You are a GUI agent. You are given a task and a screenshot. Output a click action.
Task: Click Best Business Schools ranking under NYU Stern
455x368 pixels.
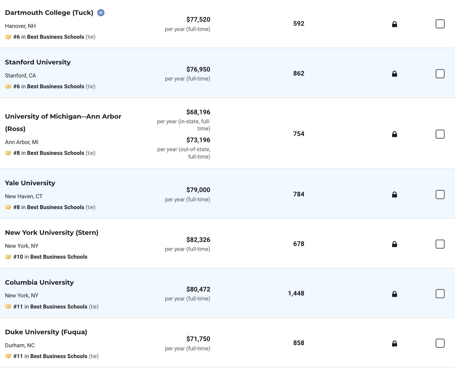pyautogui.click(x=59, y=257)
